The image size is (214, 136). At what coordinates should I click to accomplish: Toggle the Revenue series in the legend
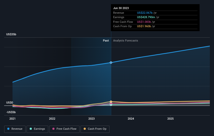tap(15, 129)
